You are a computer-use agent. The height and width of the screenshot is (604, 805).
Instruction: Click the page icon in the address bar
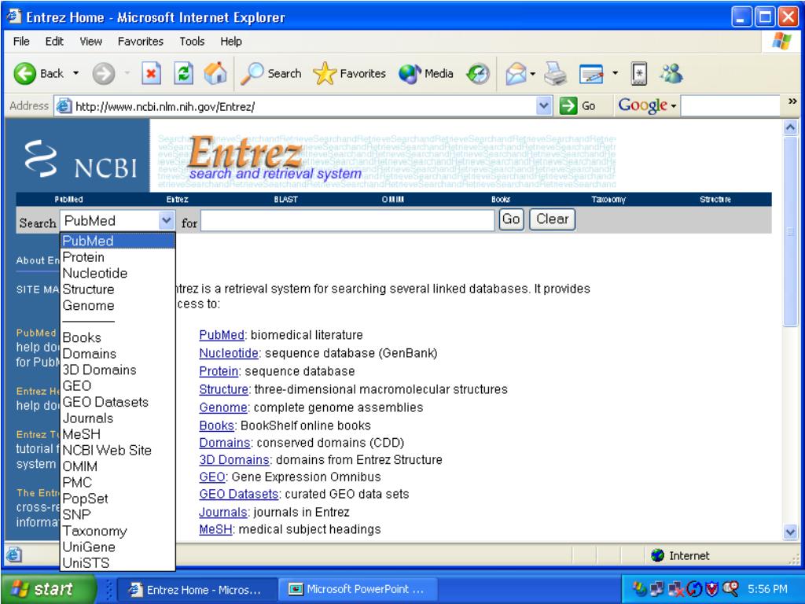point(64,106)
